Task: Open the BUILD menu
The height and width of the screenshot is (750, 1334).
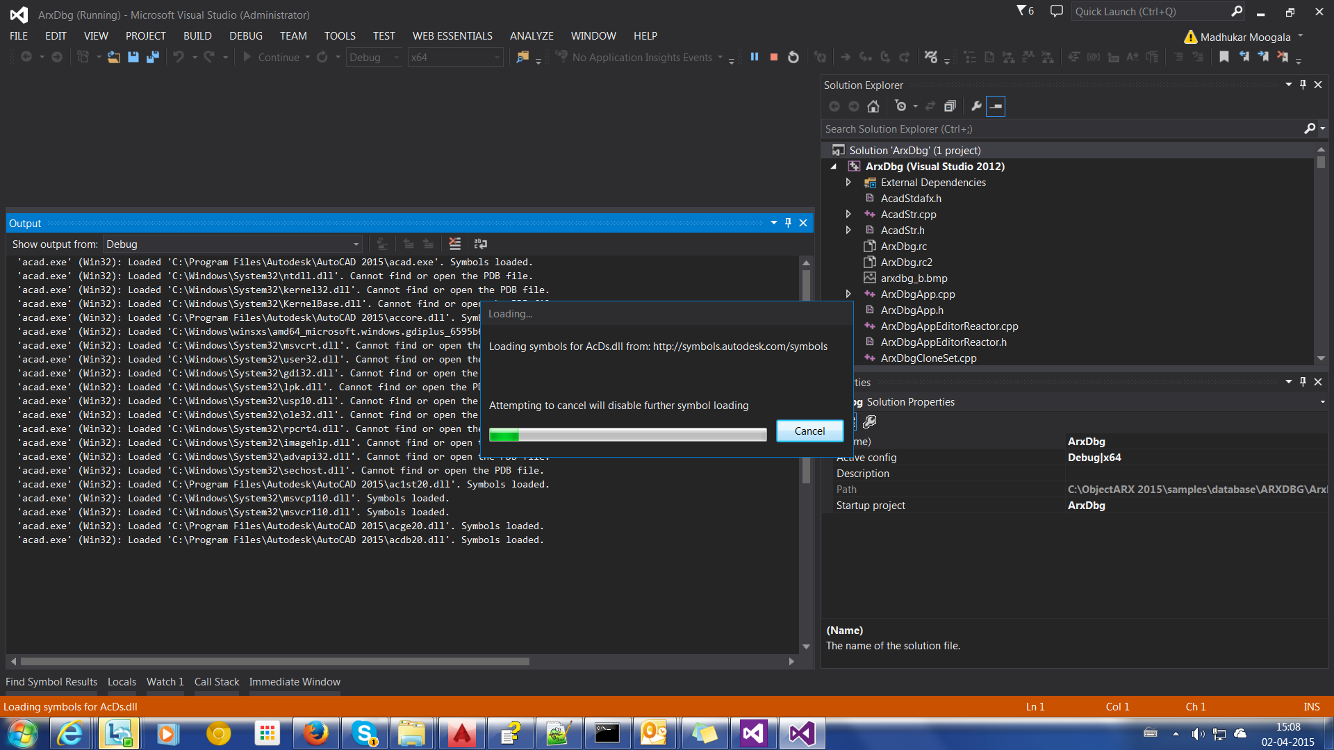Action: 195,35
